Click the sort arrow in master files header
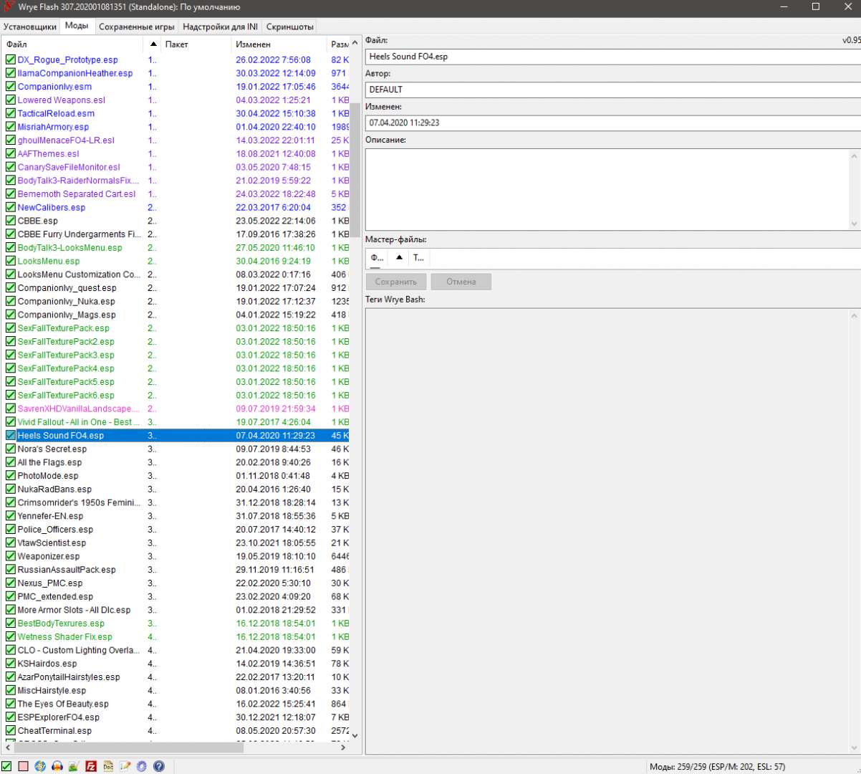The width and height of the screenshot is (861, 774). [x=399, y=257]
